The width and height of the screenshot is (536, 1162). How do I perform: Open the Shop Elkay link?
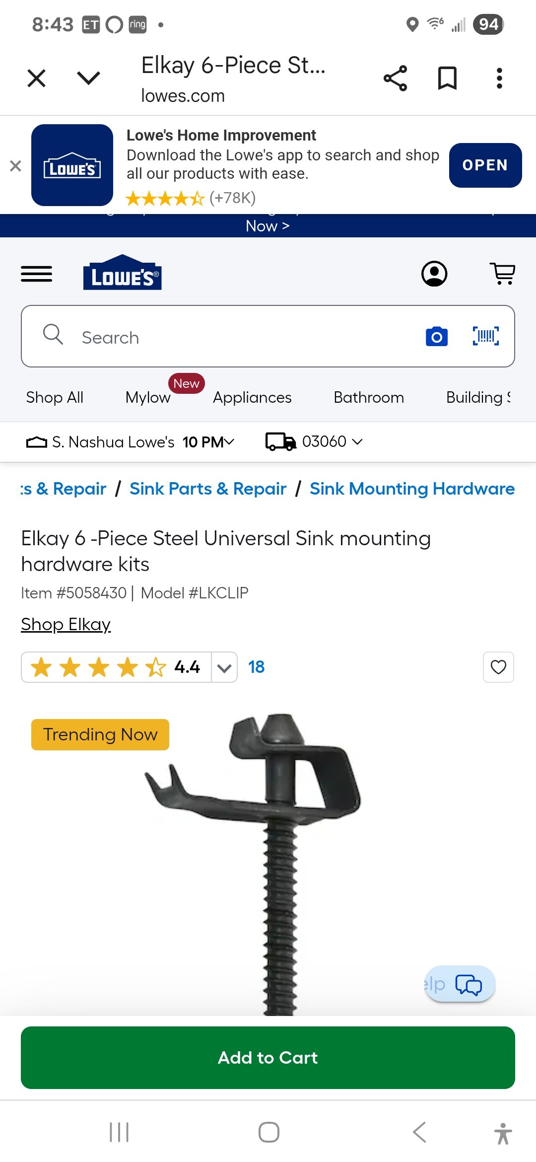coord(66,624)
